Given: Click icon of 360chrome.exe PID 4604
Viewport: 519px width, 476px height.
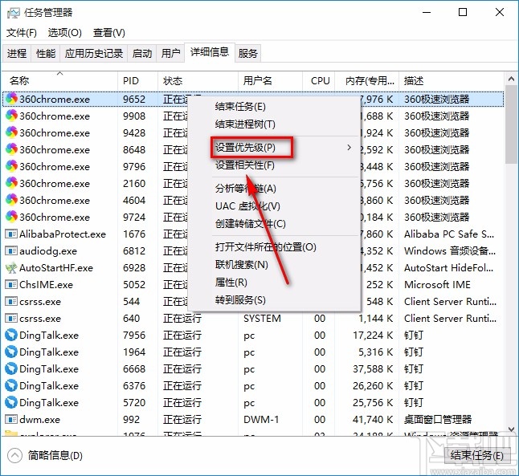Looking at the screenshot, I should click(11, 200).
